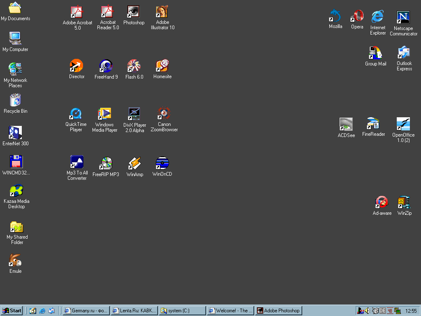Switch to Lenta.Ru taskbar window
This screenshot has height=316, width=421.
pos(134,311)
